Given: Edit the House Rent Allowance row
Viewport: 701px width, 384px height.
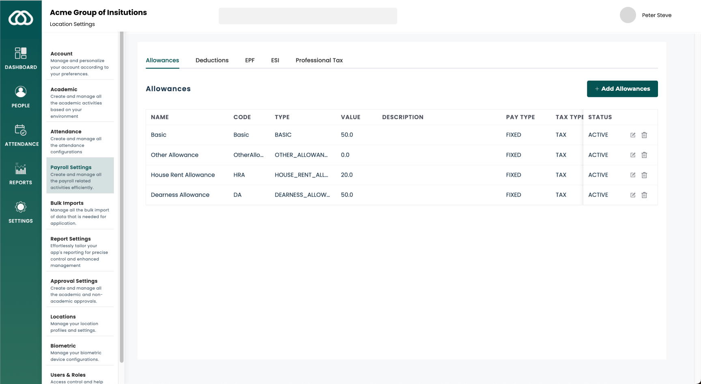Looking at the screenshot, I should pyautogui.click(x=633, y=175).
